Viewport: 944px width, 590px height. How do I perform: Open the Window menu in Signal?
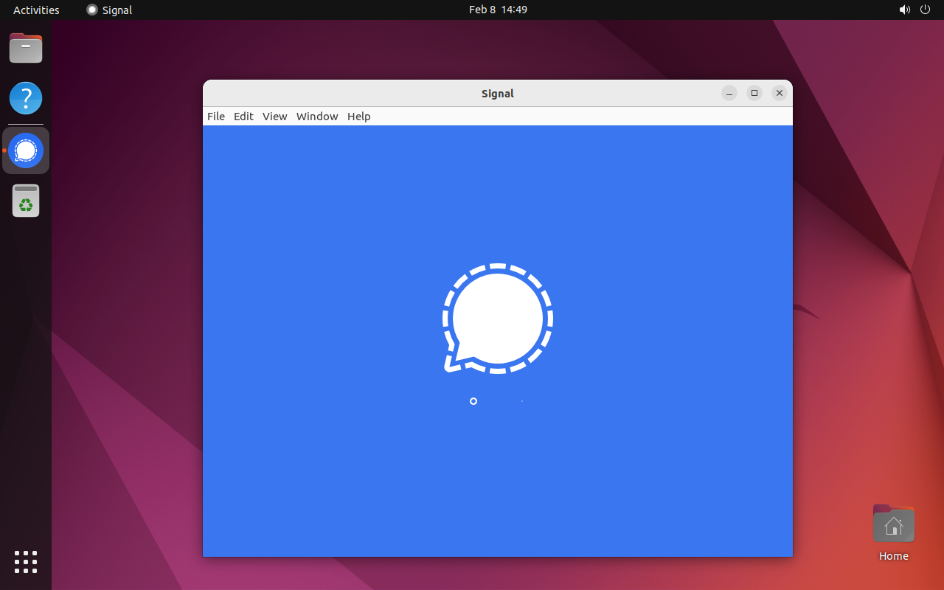pyautogui.click(x=317, y=117)
